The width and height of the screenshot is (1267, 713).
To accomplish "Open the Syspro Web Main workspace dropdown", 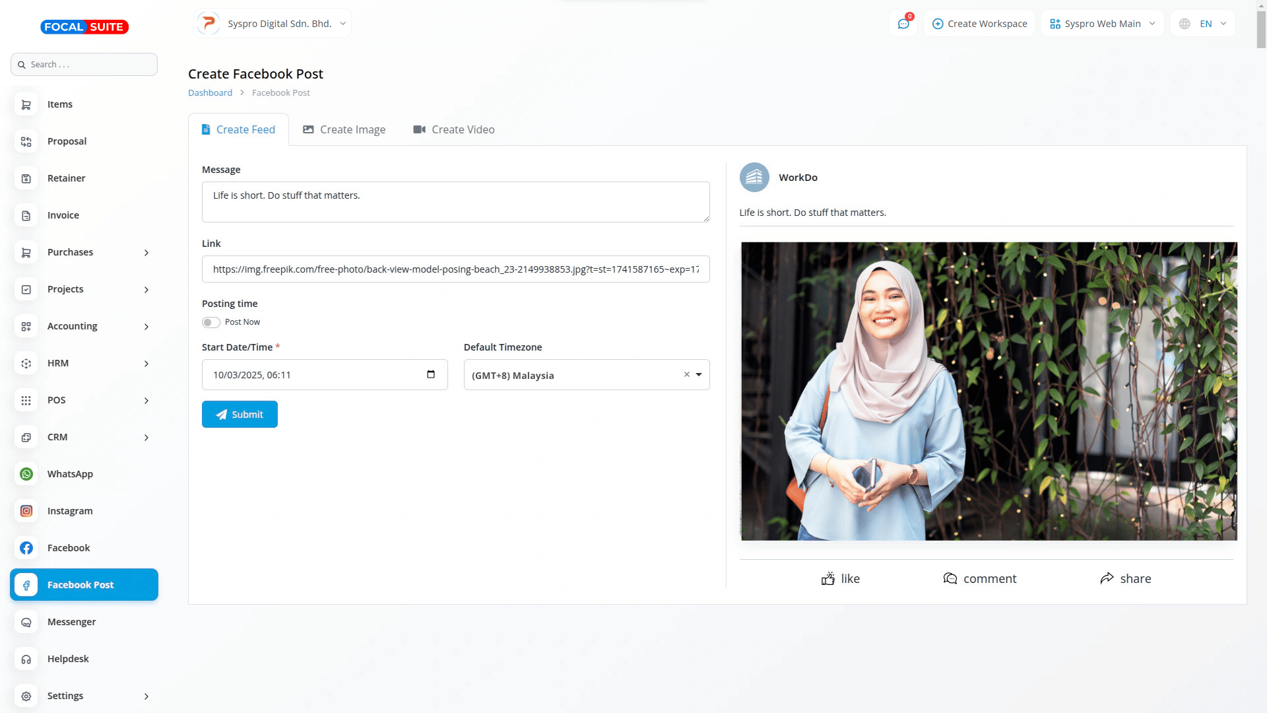I will (1102, 24).
